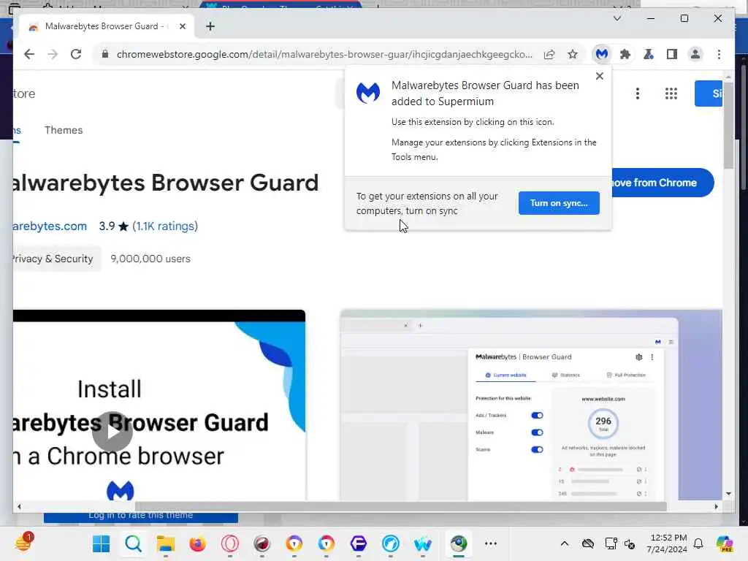Open Windows Search from the taskbar

click(134, 543)
